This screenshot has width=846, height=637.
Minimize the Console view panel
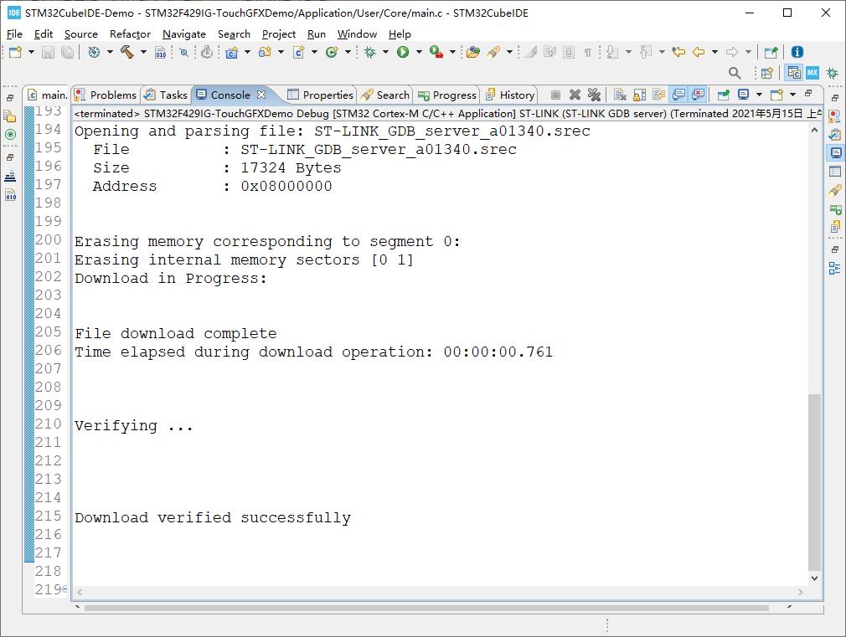click(808, 93)
